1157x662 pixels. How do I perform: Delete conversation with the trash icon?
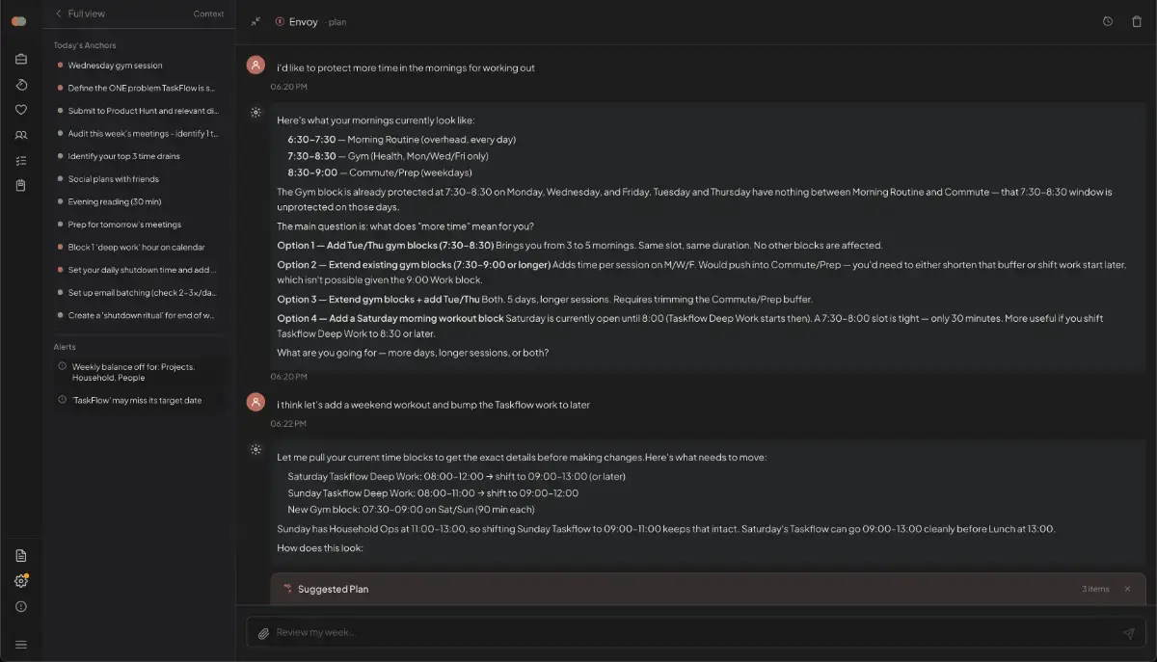[1136, 21]
